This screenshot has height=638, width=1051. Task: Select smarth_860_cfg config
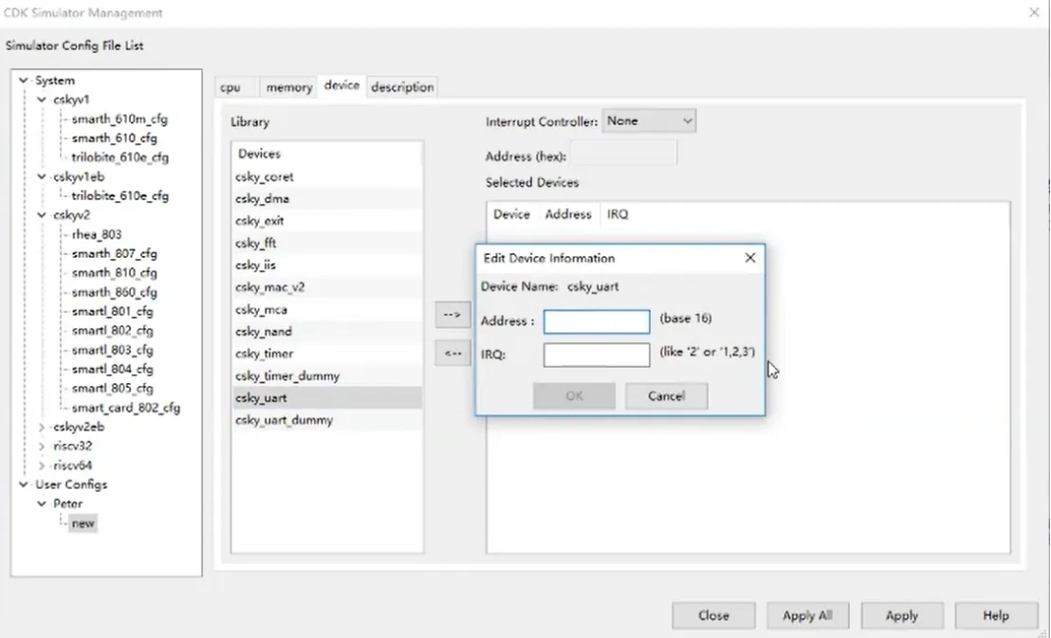click(x=114, y=292)
